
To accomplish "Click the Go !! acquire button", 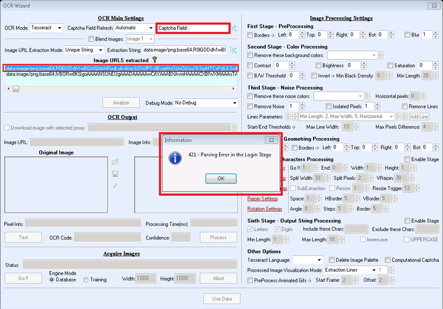I will coord(23,278).
